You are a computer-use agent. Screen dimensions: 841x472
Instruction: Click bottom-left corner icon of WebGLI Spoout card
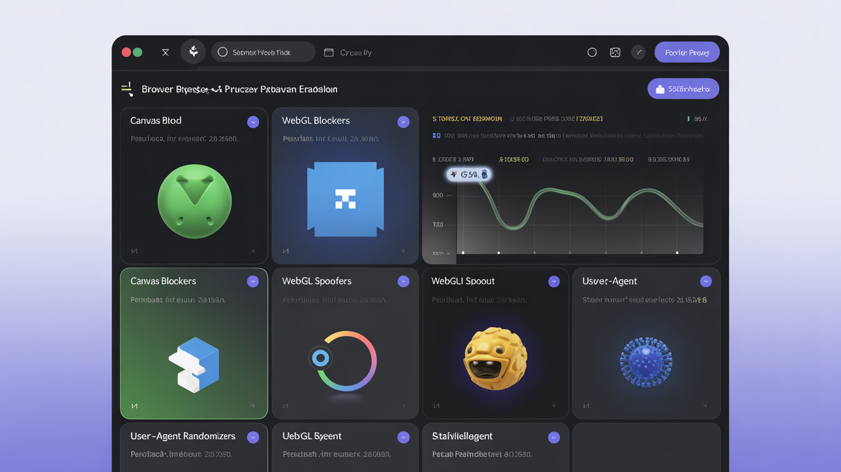(x=436, y=406)
